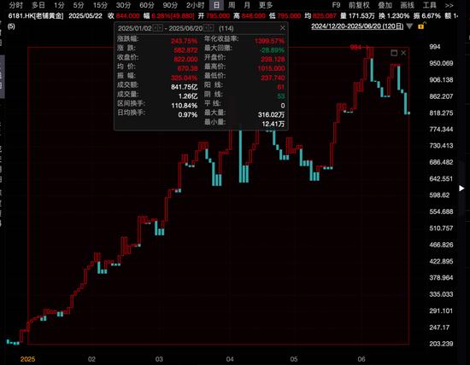Click the 振 6.67% amplitude reading
Viewport: 470px width, 365px height.
click(427, 16)
